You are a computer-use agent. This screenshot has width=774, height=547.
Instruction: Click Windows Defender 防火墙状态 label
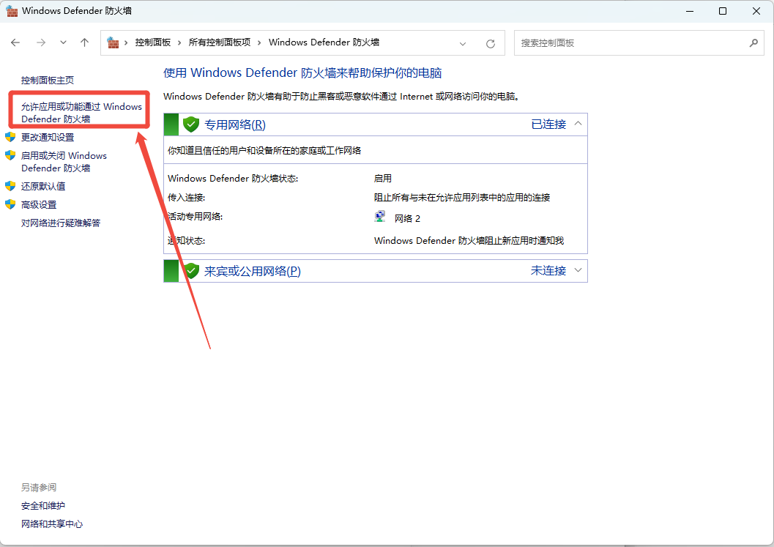coord(233,178)
